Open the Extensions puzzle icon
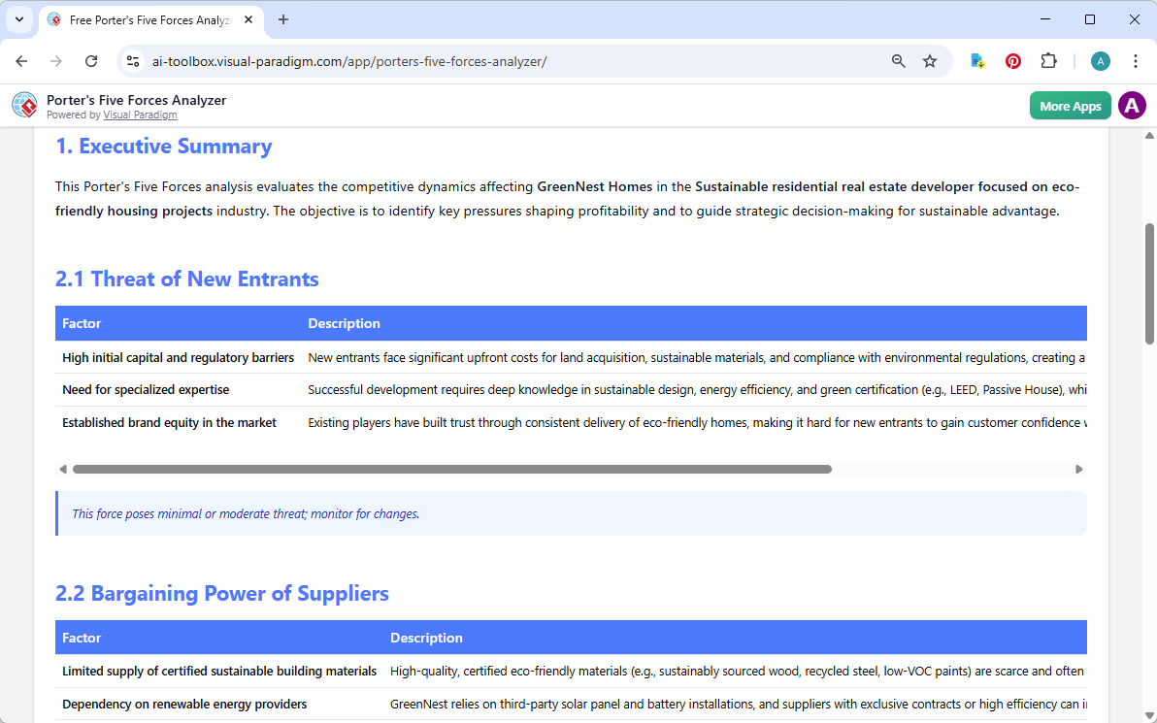1157x723 pixels. tap(1049, 60)
